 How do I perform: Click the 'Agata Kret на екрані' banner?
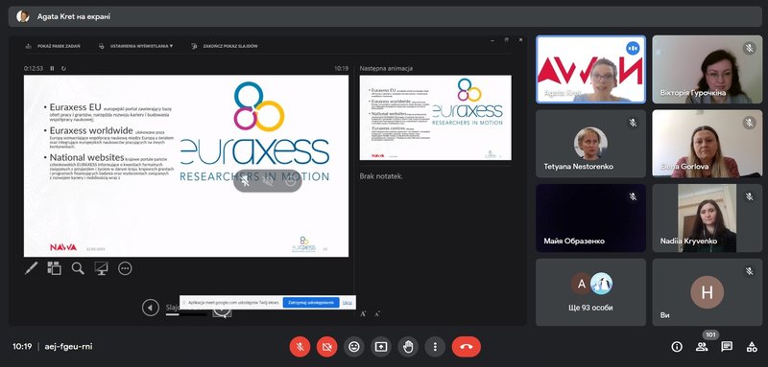coord(385,16)
